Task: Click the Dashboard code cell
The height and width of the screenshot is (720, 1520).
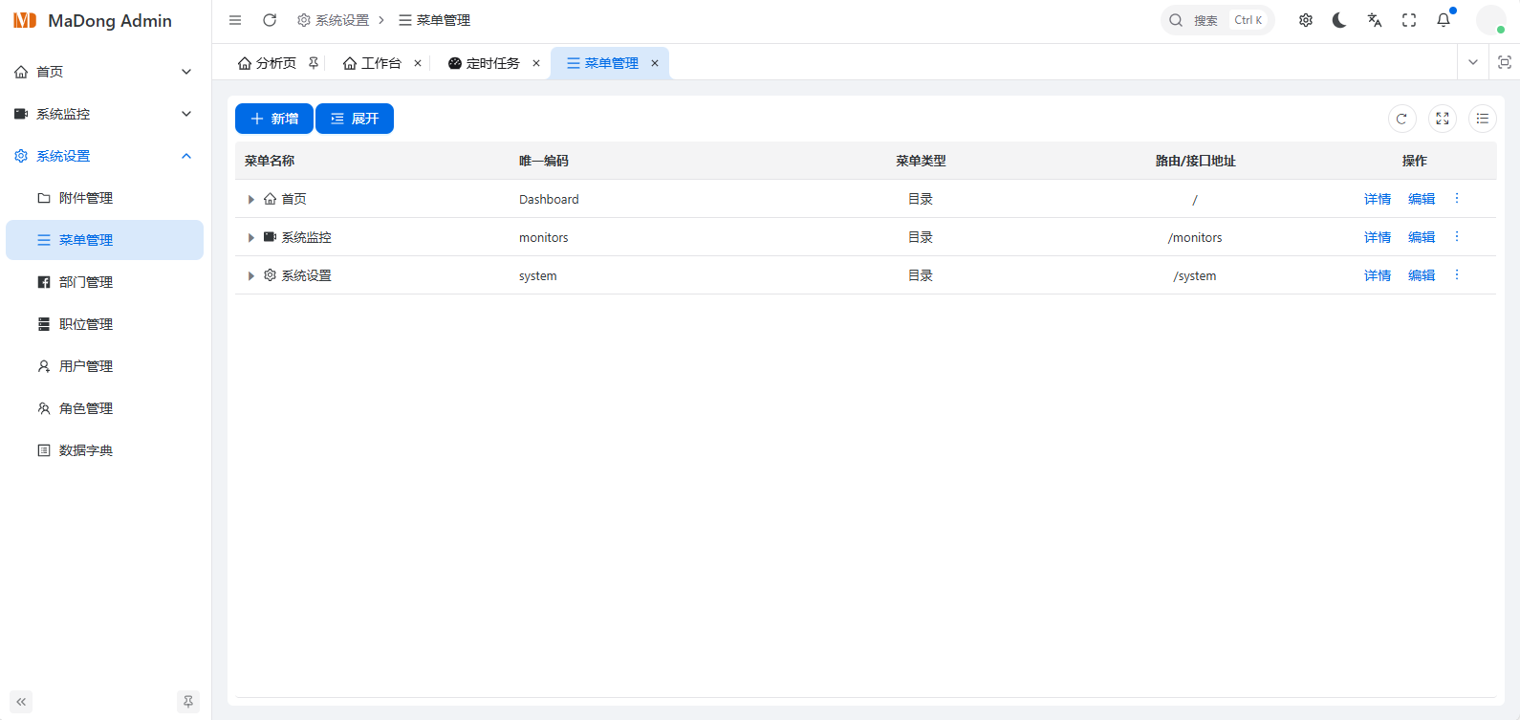Action: (549, 199)
